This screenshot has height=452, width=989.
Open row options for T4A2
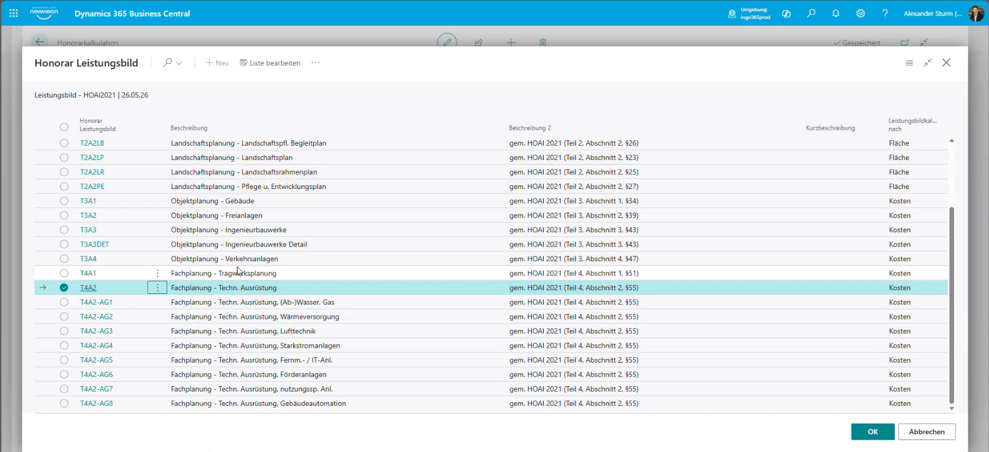click(158, 288)
